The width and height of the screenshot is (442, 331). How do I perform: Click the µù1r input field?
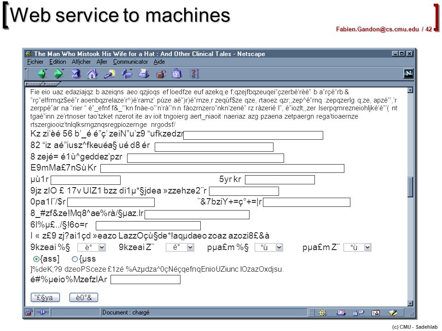tap(86, 180)
